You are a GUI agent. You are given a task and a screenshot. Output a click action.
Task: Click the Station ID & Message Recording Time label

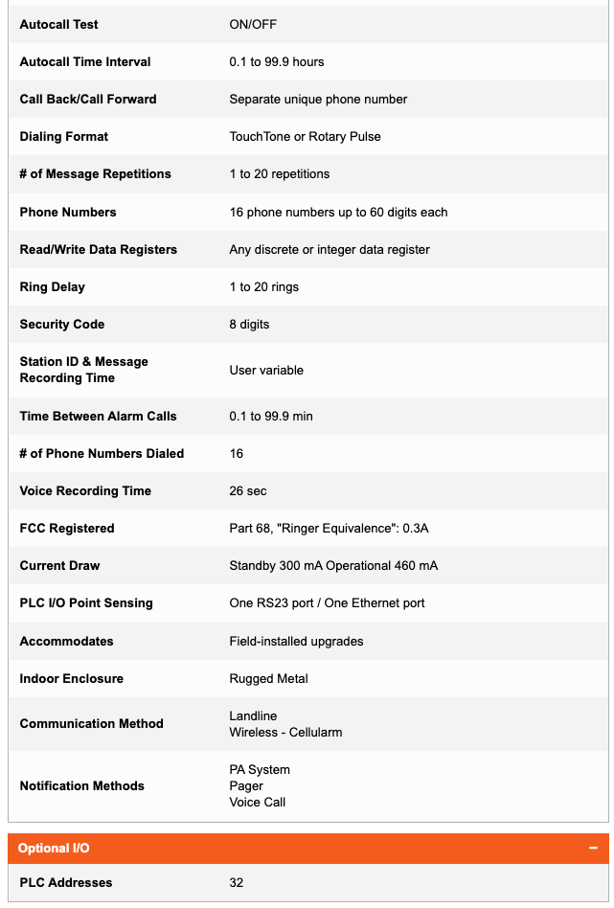click(x=83, y=370)
